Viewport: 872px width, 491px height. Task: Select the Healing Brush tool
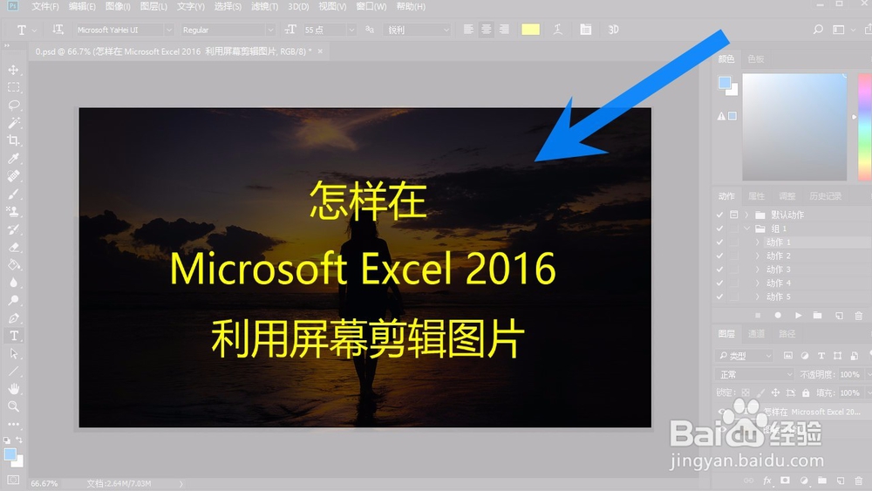(x=13, y=176)
